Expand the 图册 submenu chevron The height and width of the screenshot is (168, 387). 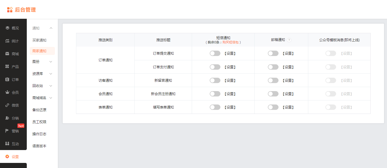coord(51,62)
